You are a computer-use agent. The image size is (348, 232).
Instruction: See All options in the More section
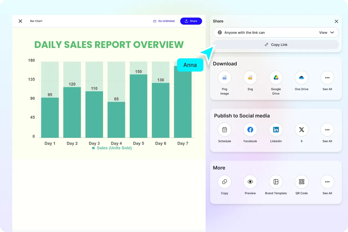pos(327,182)
